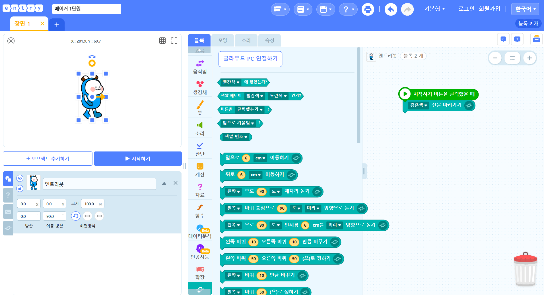The image size is (544, 295).
Task: Select the 장면 1 scene tab
Action: (x=23, y=24)
